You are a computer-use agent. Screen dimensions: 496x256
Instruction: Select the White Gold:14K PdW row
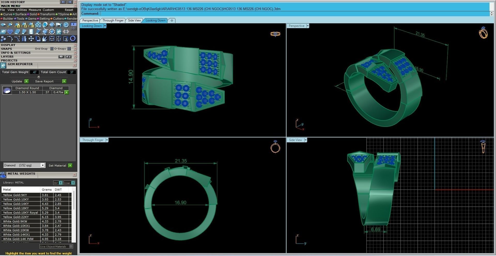click(36, 239)
